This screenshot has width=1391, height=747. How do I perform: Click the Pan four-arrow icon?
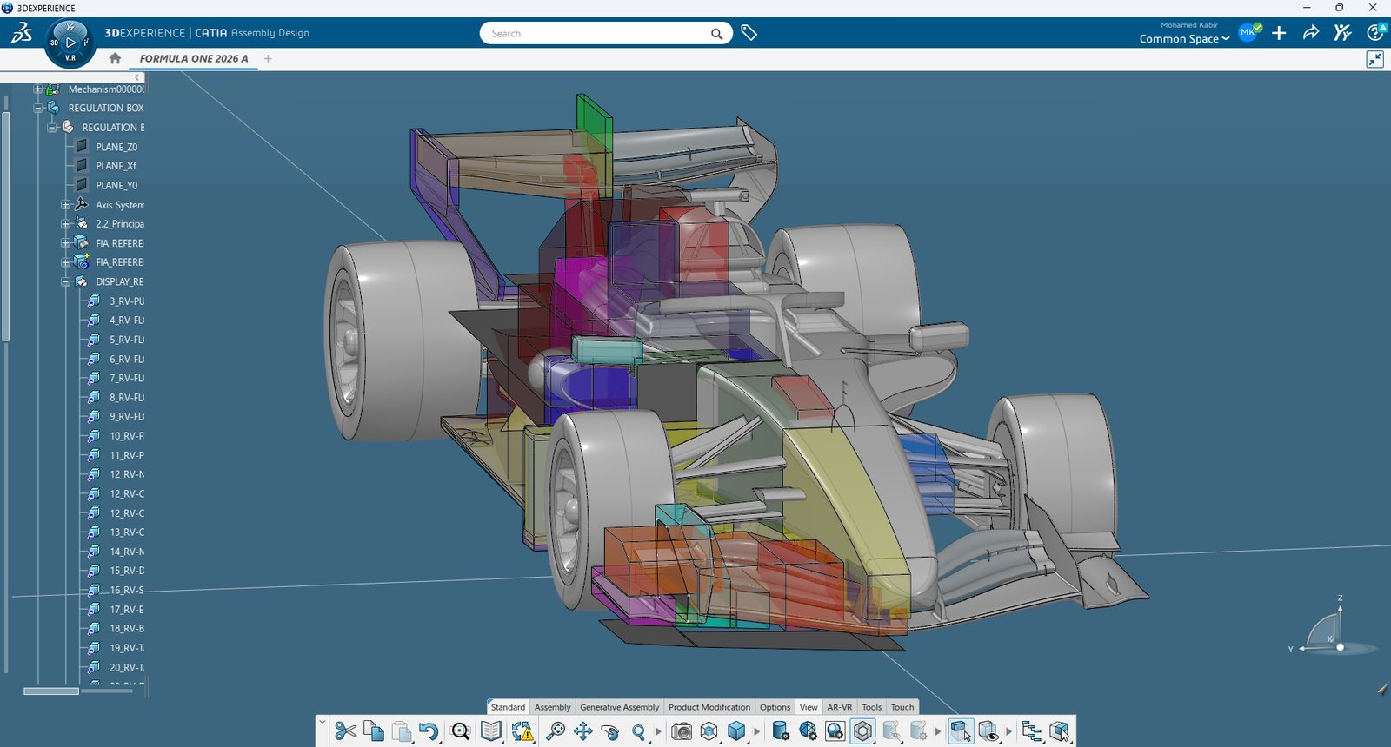[x=582, y=731]
